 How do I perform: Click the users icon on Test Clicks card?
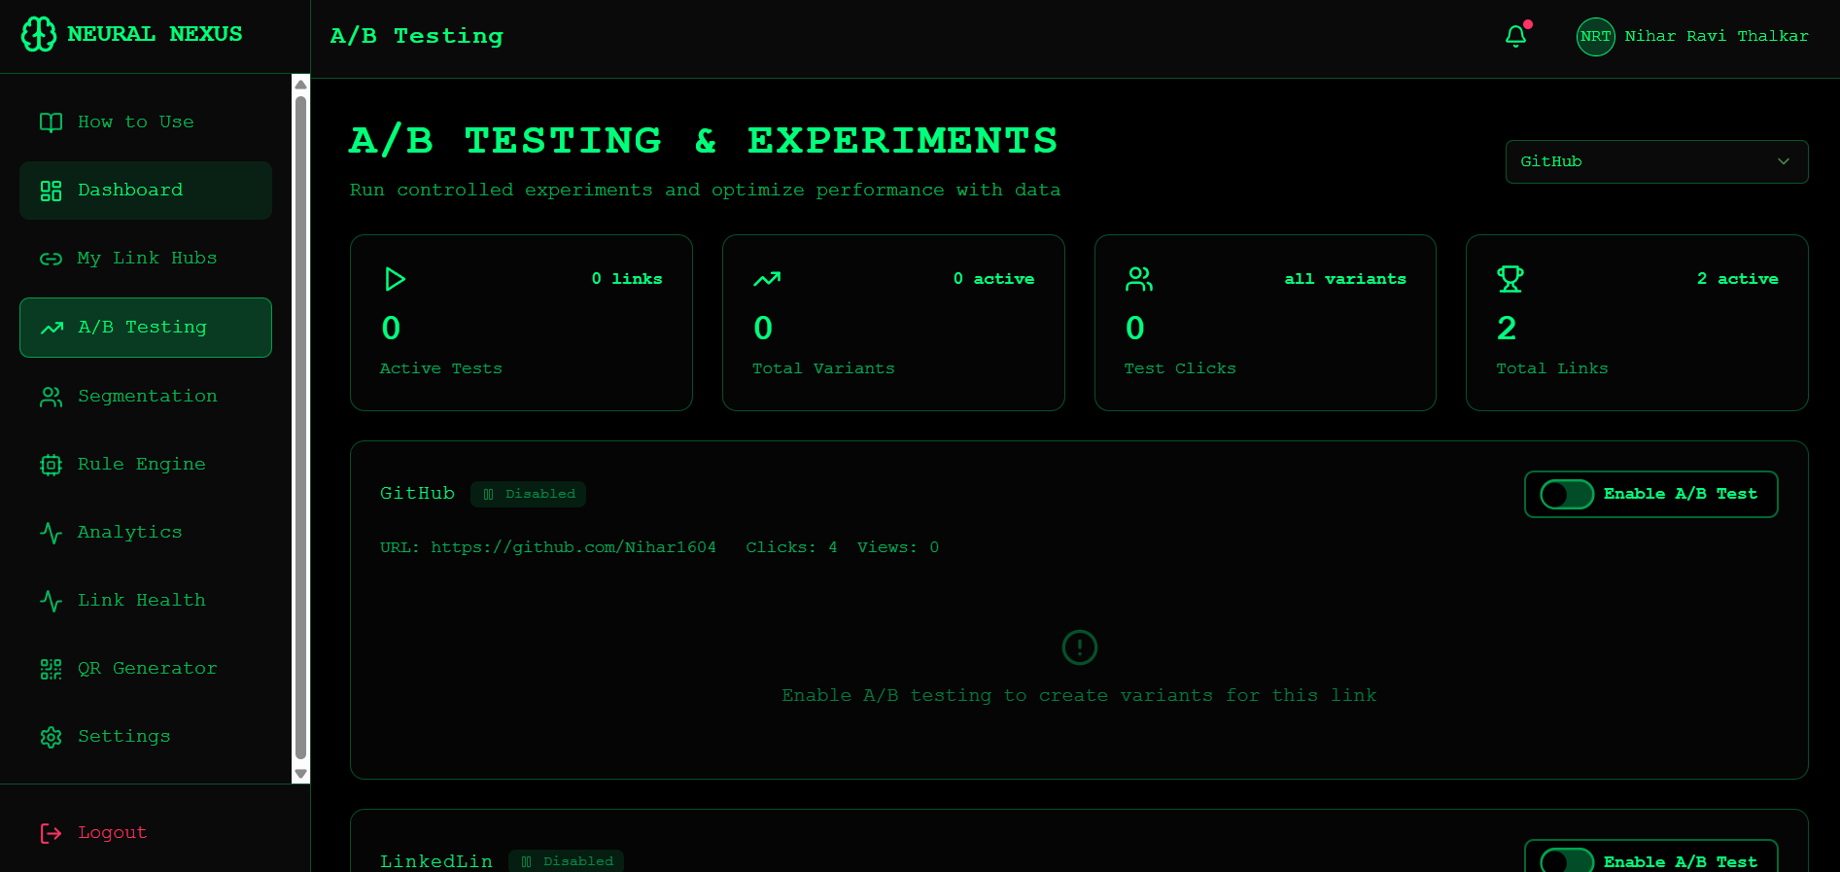click(1138, 279)
